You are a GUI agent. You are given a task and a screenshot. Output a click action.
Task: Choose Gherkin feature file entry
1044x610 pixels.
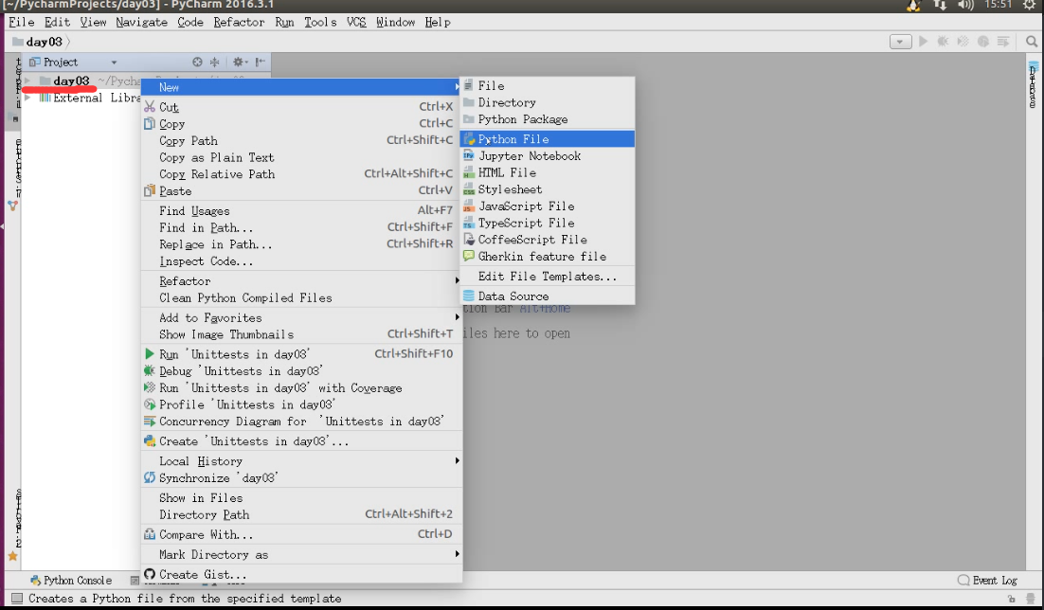547,257
